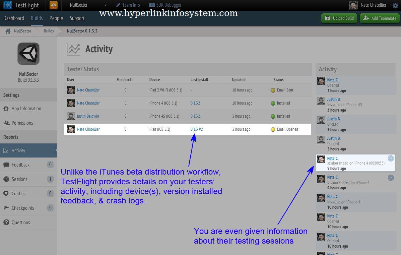Click Justin B. installed on iPhone 4S entry
Image resolution: width=401 pixels, height=255 pixels.
[356, 105]
